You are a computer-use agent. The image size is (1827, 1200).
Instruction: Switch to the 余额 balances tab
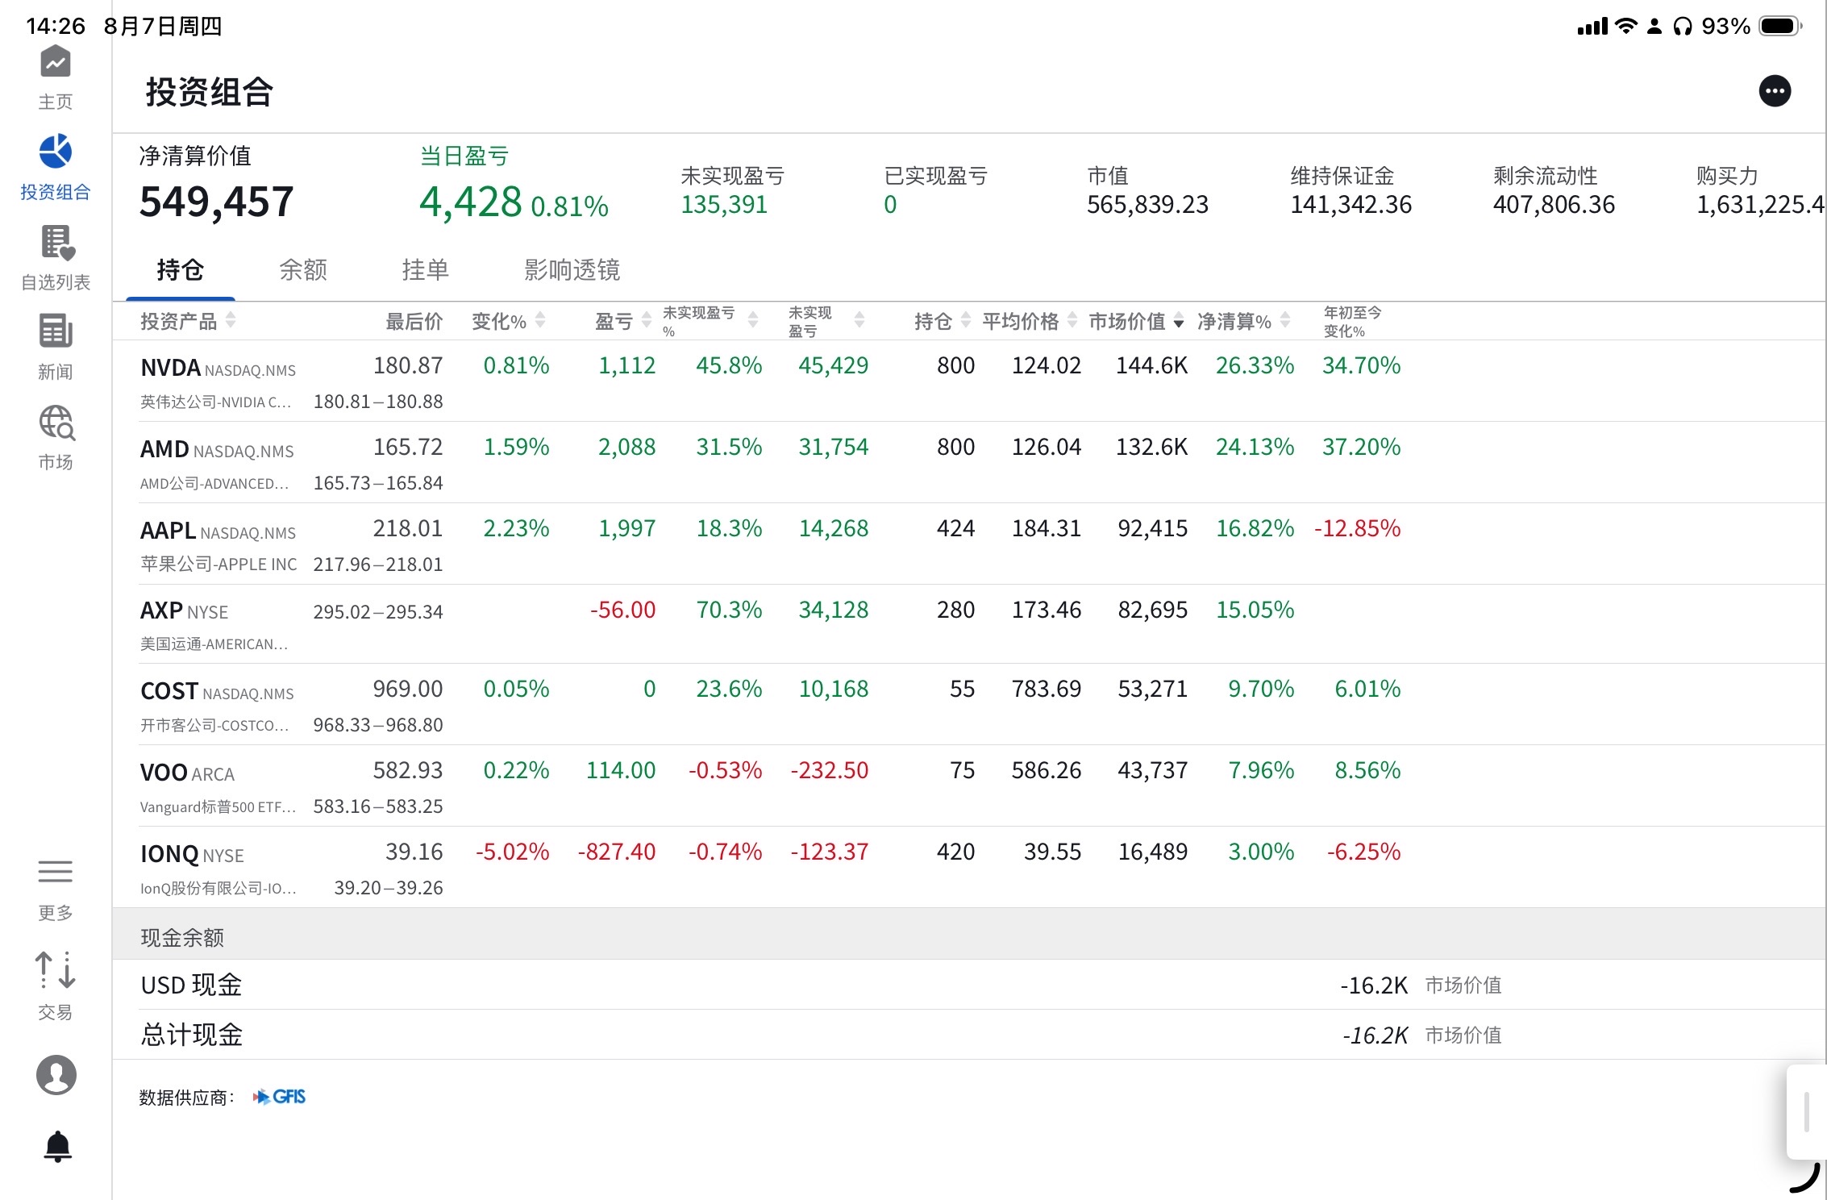303,269
